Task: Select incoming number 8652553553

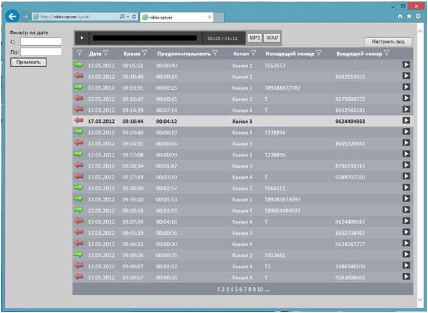Action: point(350,77)
